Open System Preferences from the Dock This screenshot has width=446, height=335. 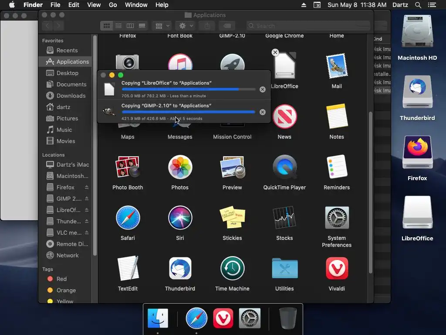[x=250, y=318]
